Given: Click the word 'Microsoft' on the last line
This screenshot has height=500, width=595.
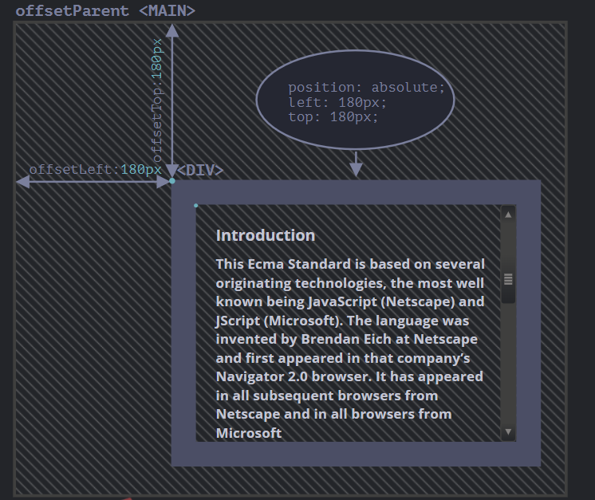Looking at the screenshot, I should click(249, 433).
